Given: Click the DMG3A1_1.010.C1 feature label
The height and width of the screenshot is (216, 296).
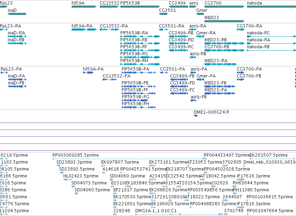Looking at the screenshot, I should click(156, 210).
